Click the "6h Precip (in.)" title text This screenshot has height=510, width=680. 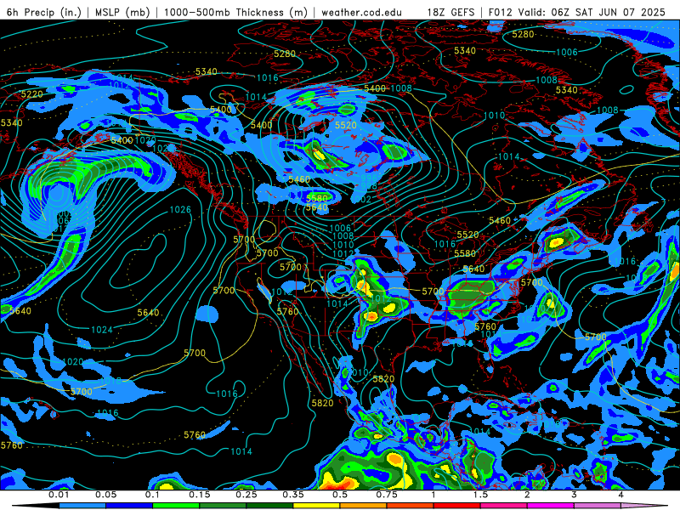pos(44,12)
